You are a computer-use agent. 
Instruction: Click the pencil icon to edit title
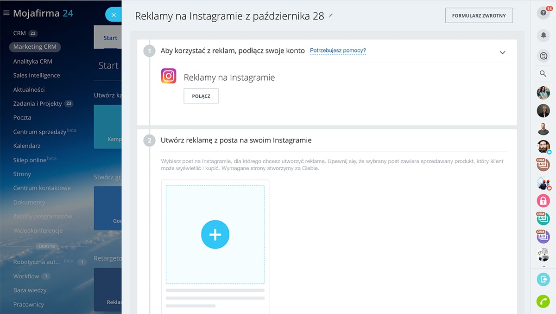(x=330, y=16)
